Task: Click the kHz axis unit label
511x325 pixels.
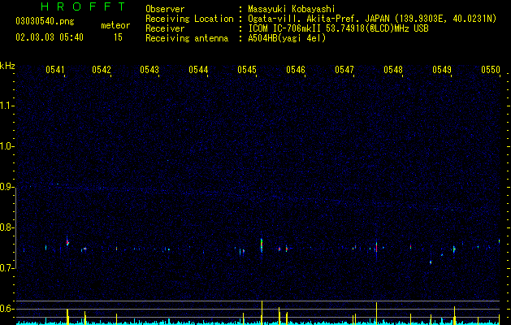Action: [x=7, y=66]
